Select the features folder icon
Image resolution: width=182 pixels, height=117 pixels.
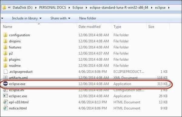[5, 47]
